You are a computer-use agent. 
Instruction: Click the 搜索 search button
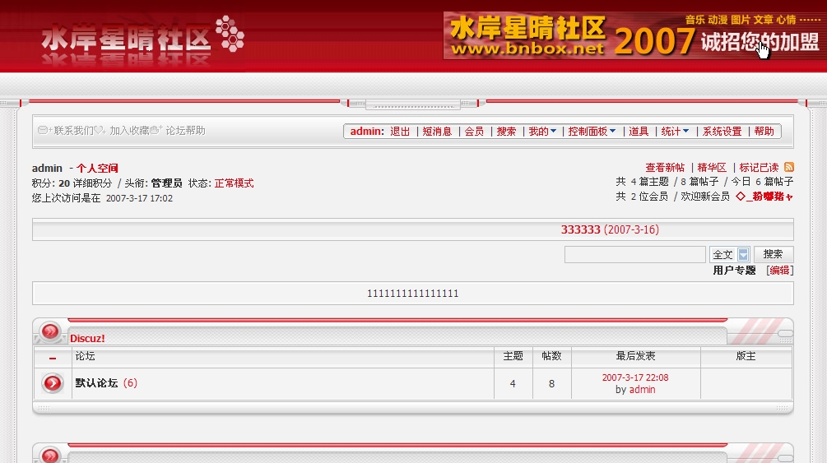(x=774, y=254)
